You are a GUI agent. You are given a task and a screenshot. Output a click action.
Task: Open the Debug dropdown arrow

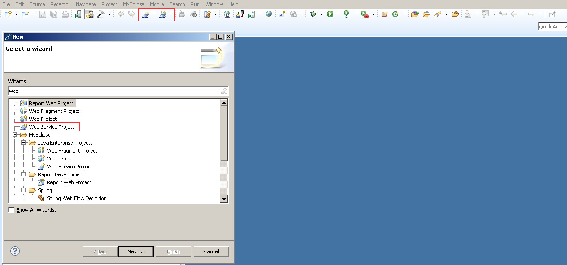click(321, 14)
